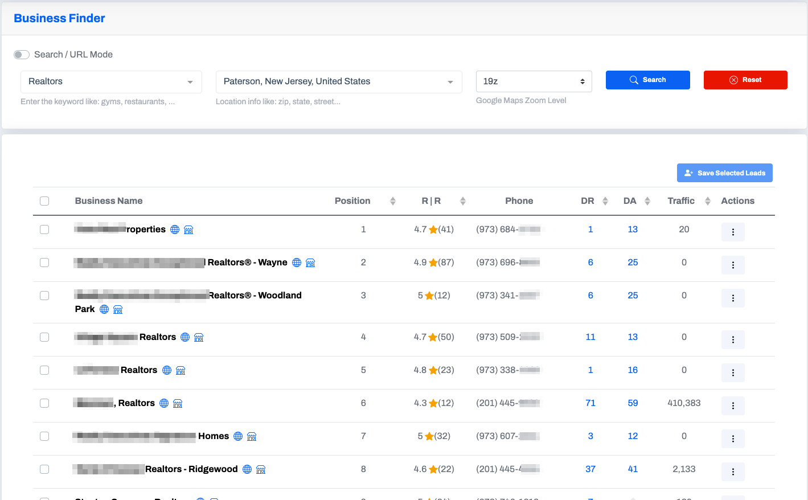Open actions menu for position 5 row
808x500 pixels.
(733, 372)
